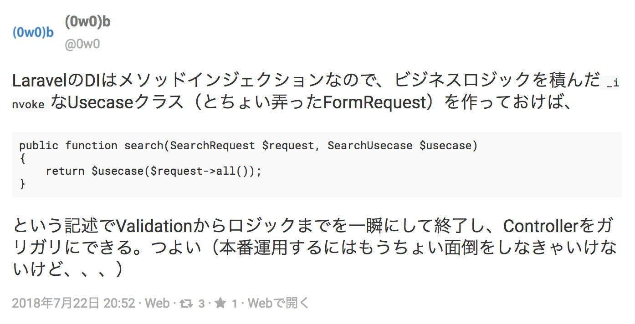Open the (0w0)b avatar image
This screenshot has width=635, height=324.
pyautogui.click(x=33, y=33)
